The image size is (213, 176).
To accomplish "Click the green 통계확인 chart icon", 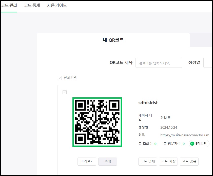I will pyautogui.click(x=192, y=144).
